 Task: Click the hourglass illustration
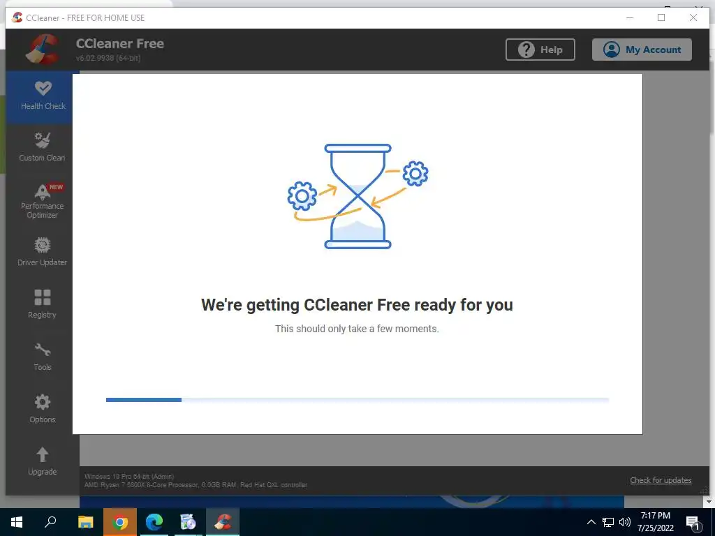(357, 196)
